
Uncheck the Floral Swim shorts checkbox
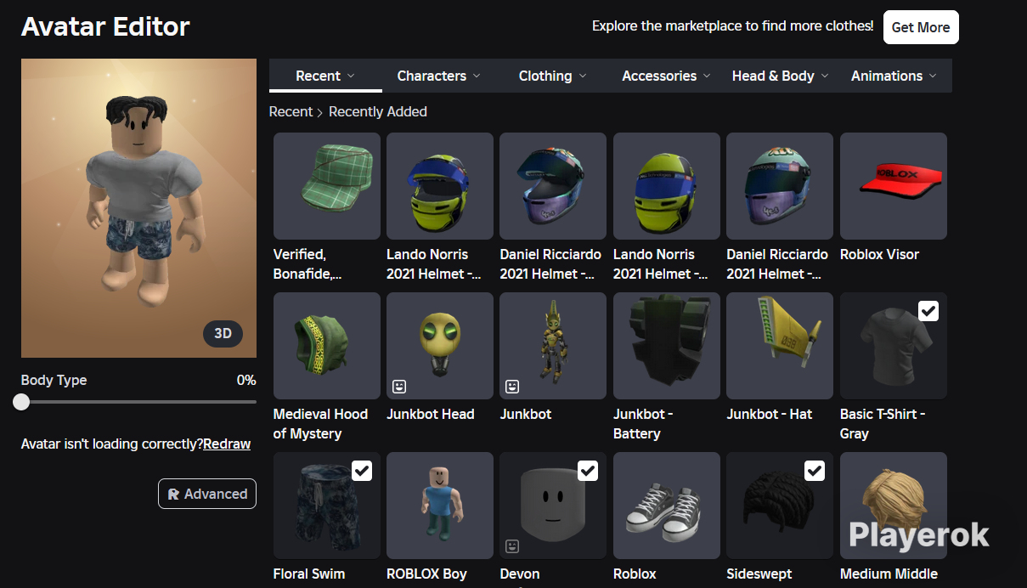tap(362, 471)
